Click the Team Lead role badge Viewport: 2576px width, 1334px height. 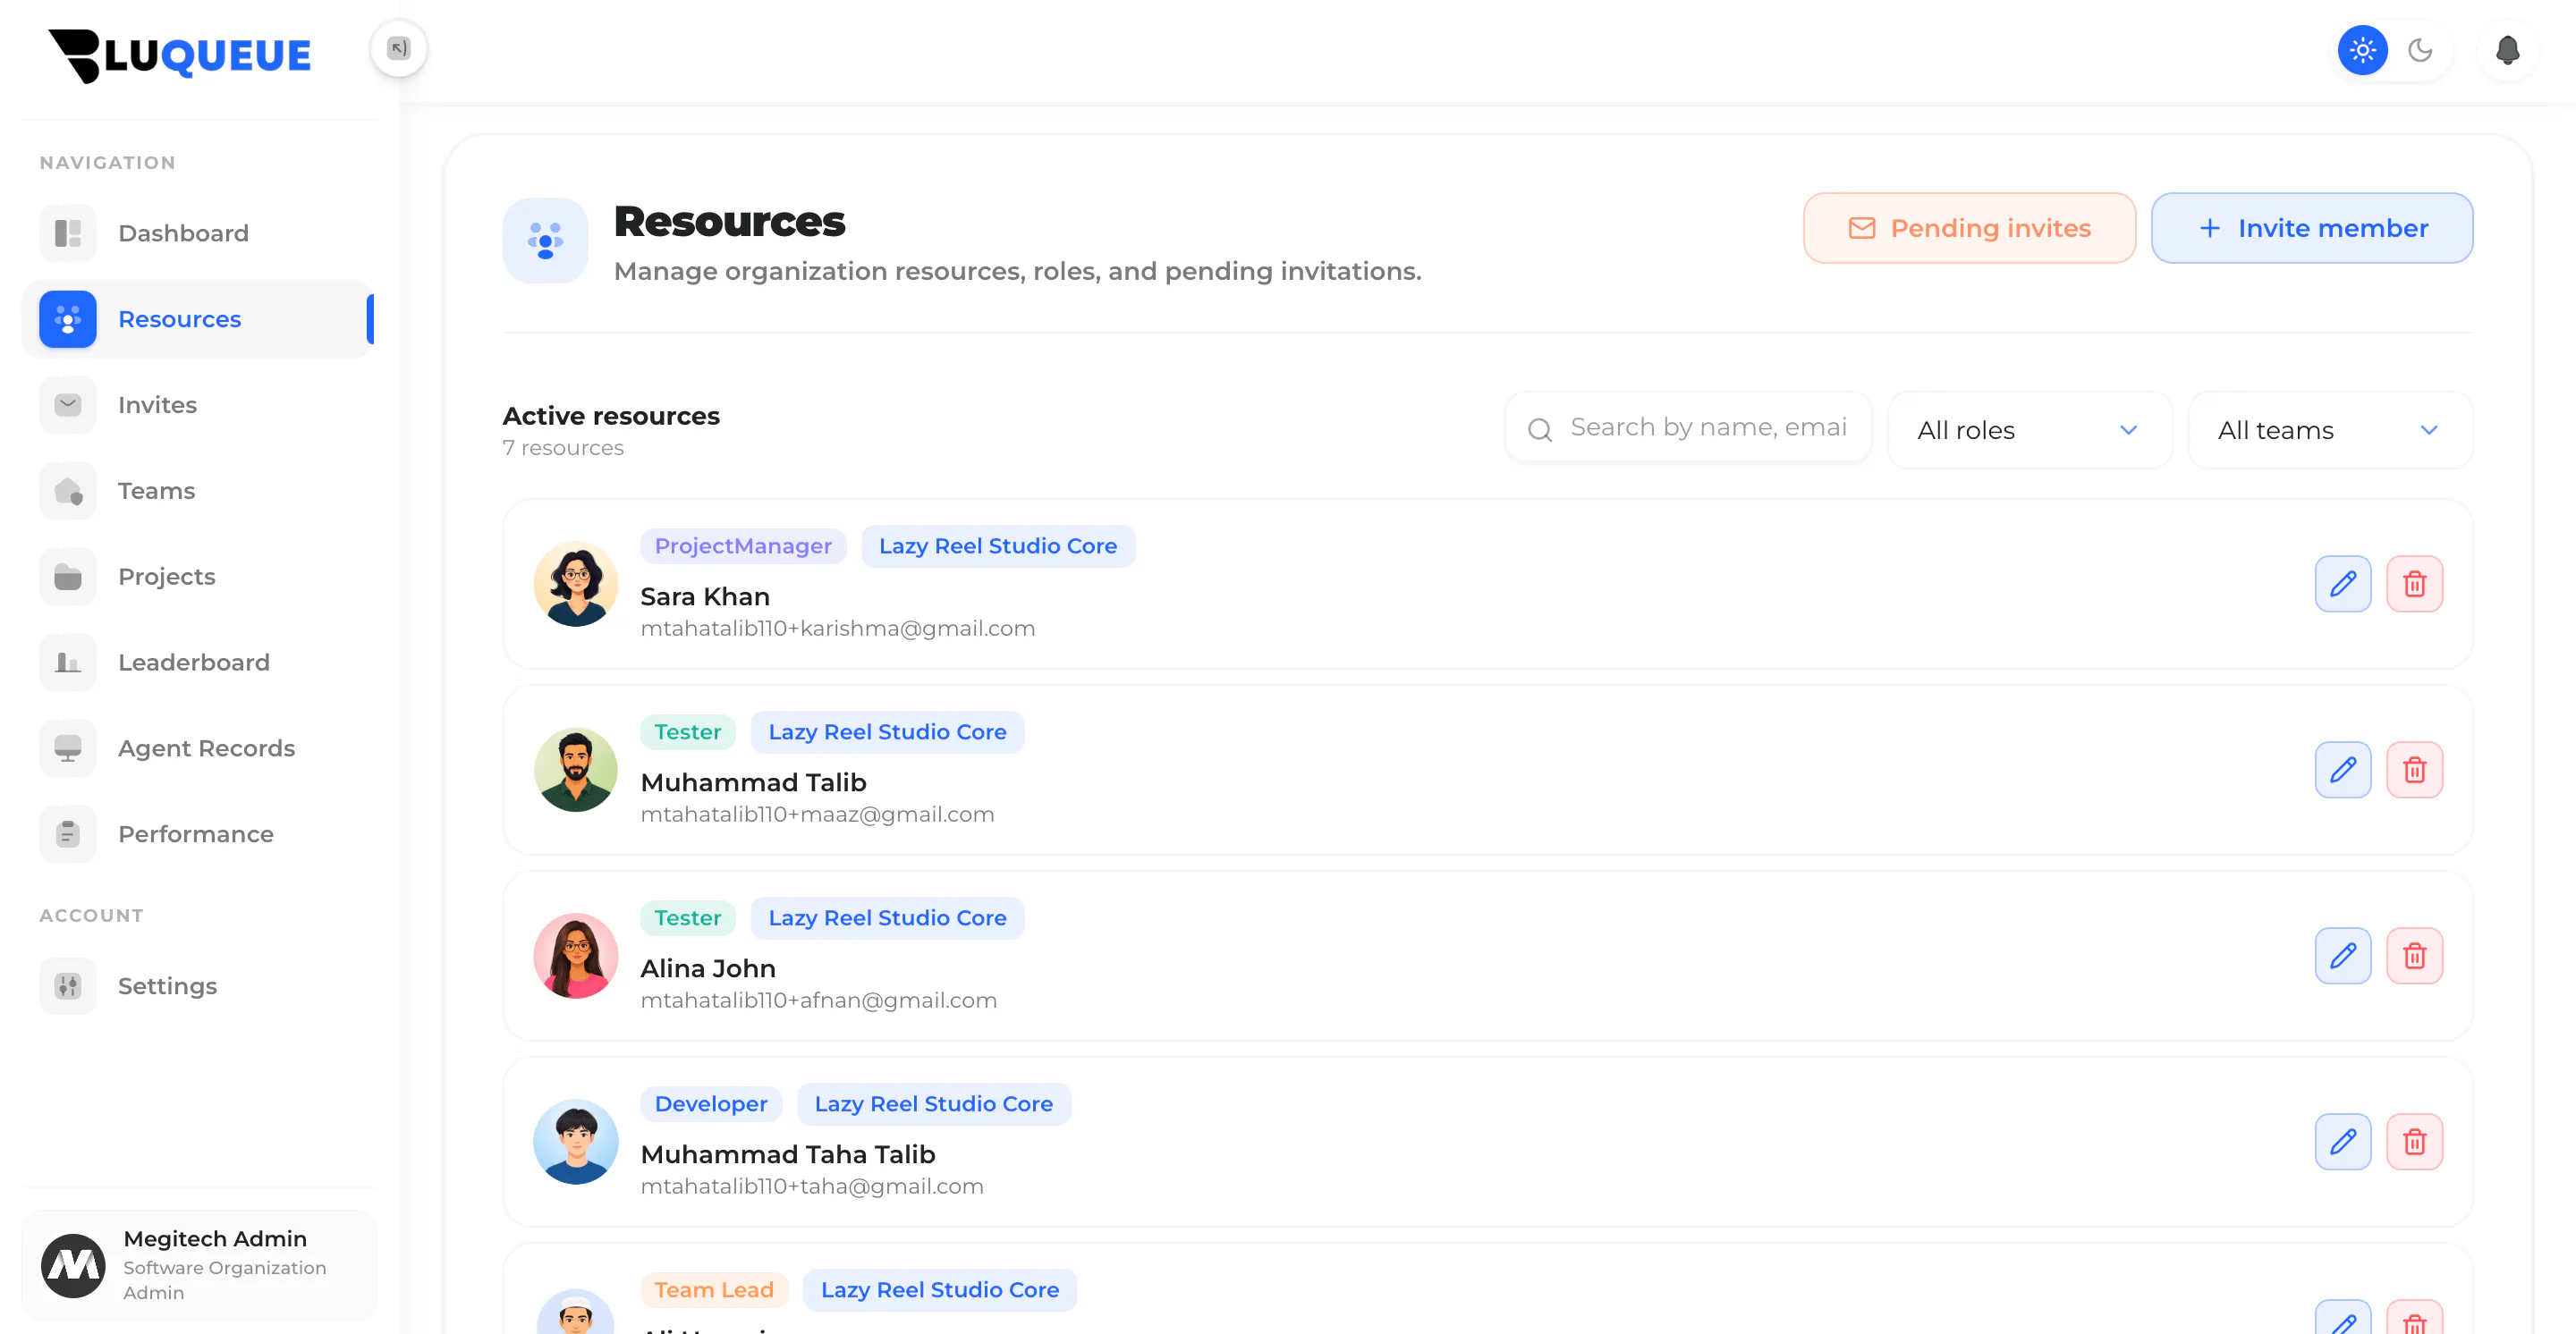(x=713, y=1289)
